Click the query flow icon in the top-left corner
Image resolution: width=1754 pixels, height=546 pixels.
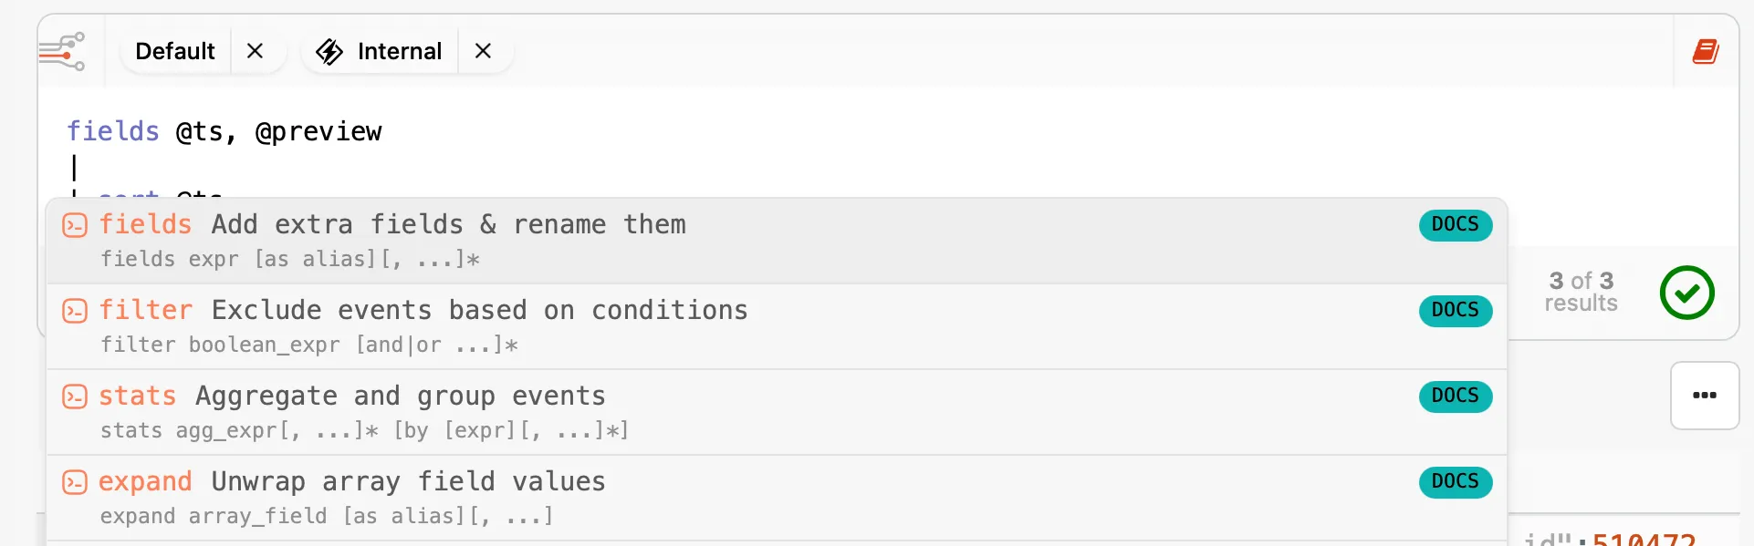62,52
